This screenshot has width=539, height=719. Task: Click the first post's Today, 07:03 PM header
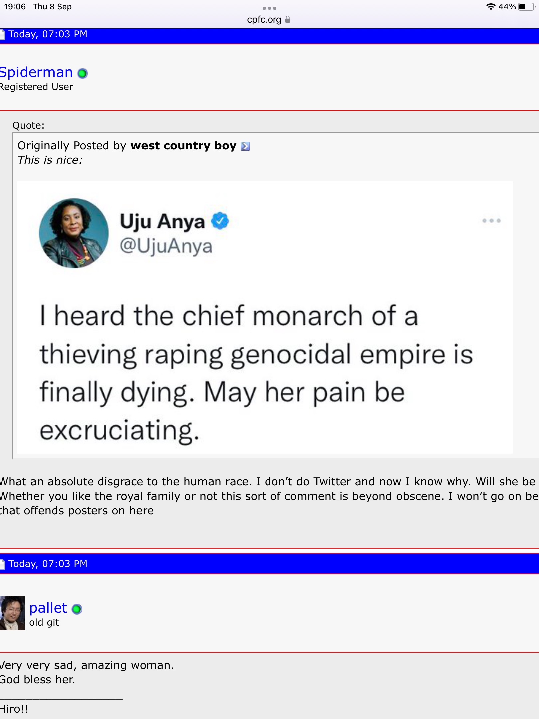tap(48, 34)
